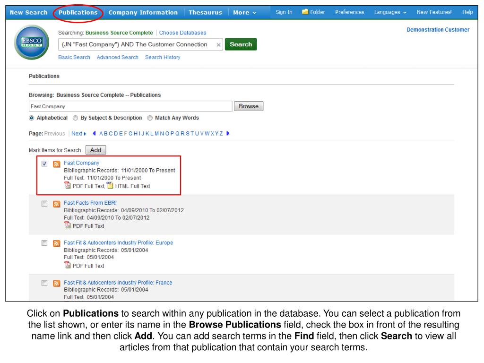Click Sign In
This screenshot has width=484, height=363.
tap(284, 12)
